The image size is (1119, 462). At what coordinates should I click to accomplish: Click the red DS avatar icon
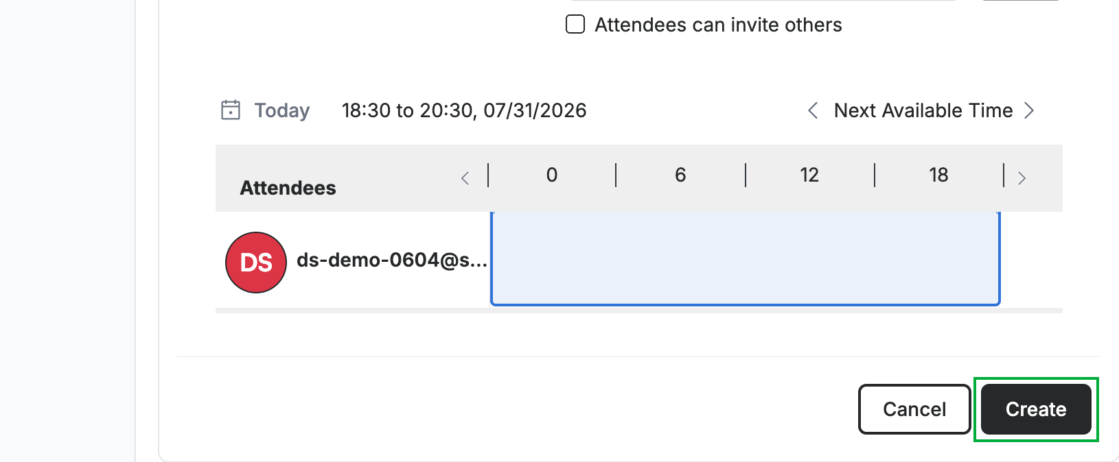tap(256, 263)
